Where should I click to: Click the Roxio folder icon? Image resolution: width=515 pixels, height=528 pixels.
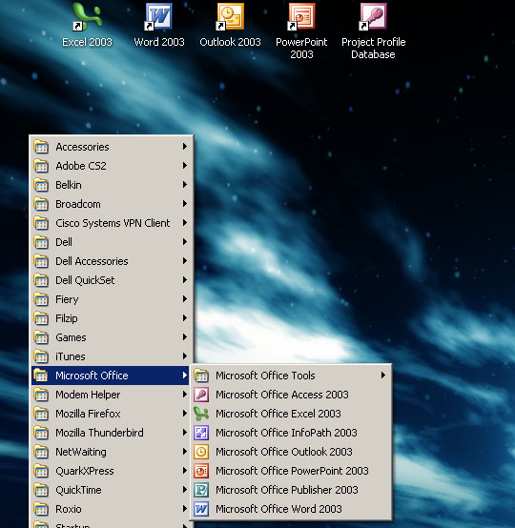[x=41, y=509]
